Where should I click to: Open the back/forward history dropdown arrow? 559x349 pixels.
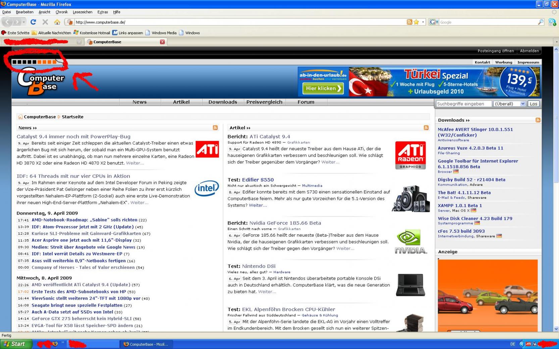[x=24, y=22]
